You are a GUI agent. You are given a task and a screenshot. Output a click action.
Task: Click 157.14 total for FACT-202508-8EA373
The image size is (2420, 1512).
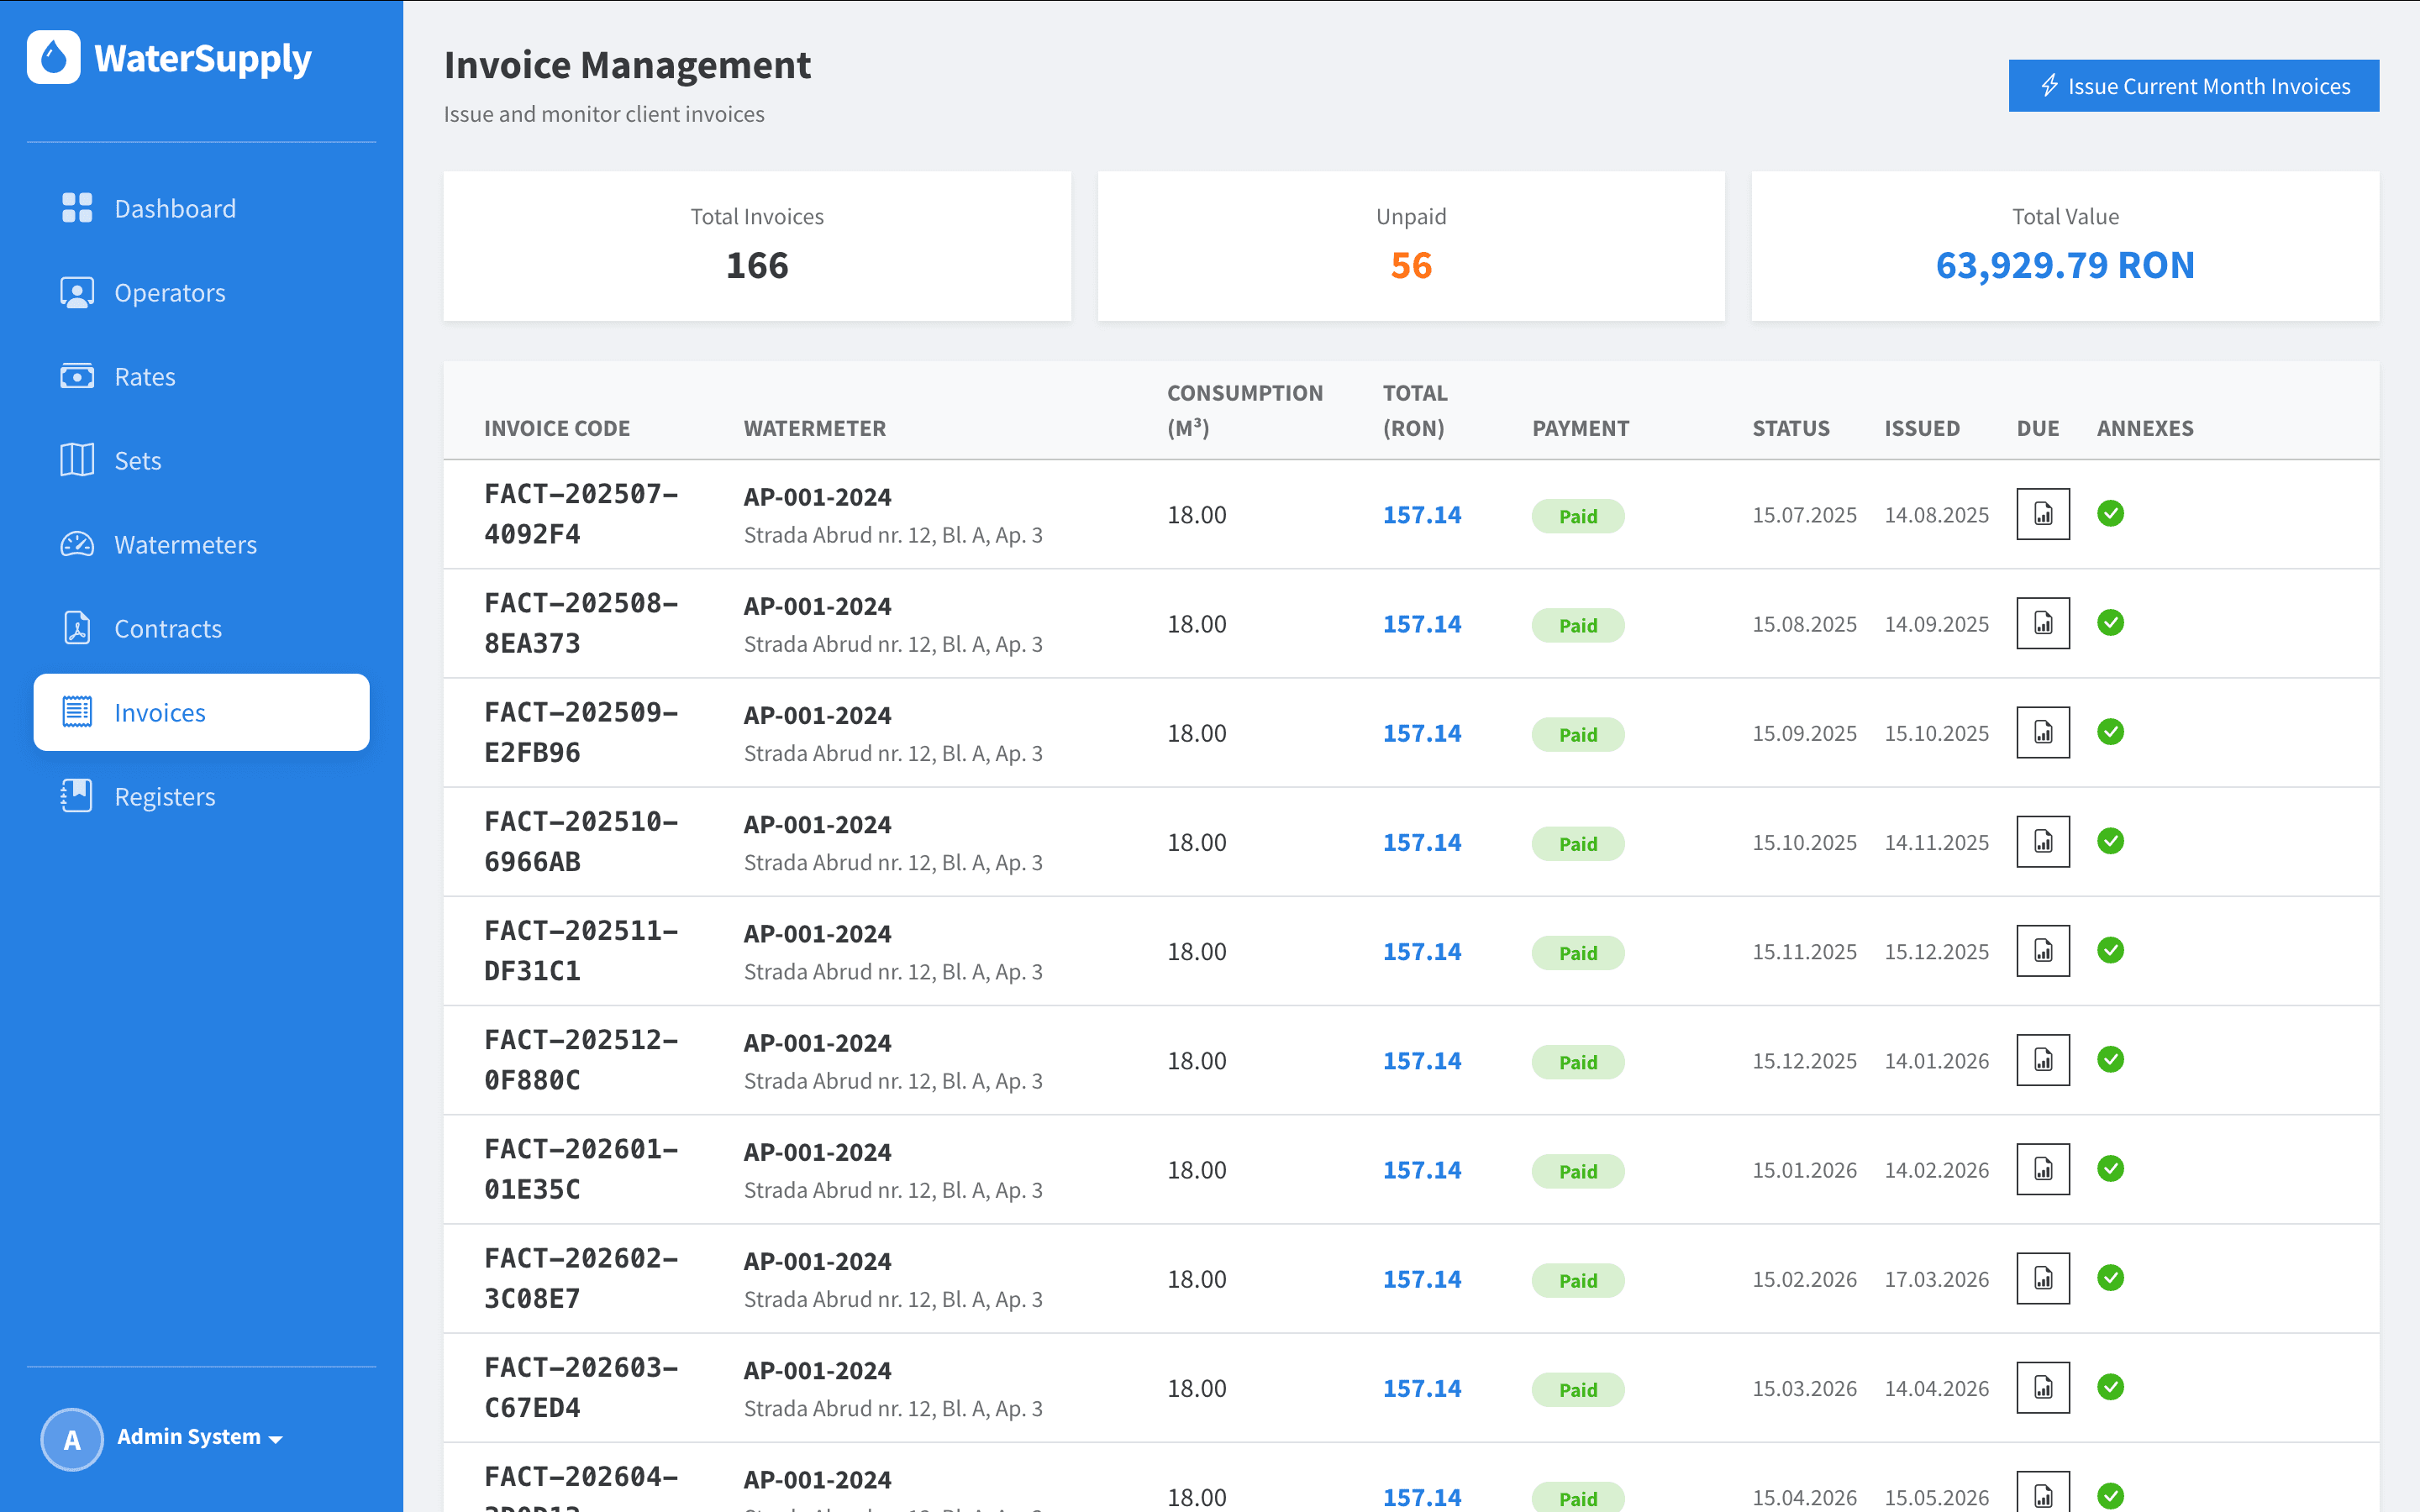(1421, 624)
